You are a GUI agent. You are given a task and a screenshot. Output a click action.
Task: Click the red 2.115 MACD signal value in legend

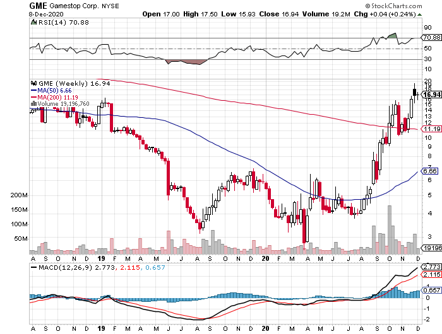click(x=130, y=267)
